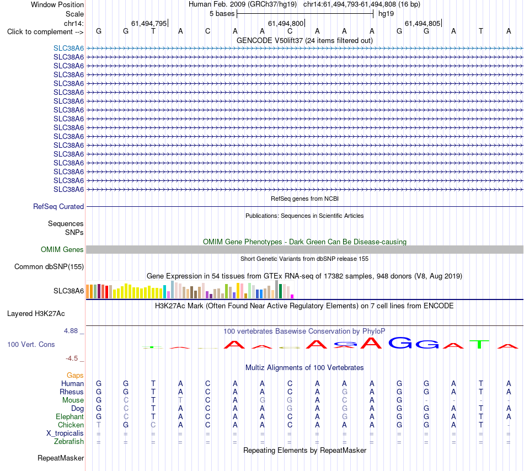524x471 pixels.
Task: Click the 61,494,800 position marker
Action: 286,23
